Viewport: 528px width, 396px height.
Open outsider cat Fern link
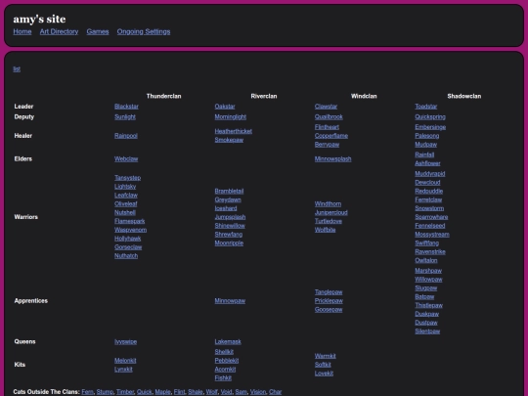pos(87,392)
